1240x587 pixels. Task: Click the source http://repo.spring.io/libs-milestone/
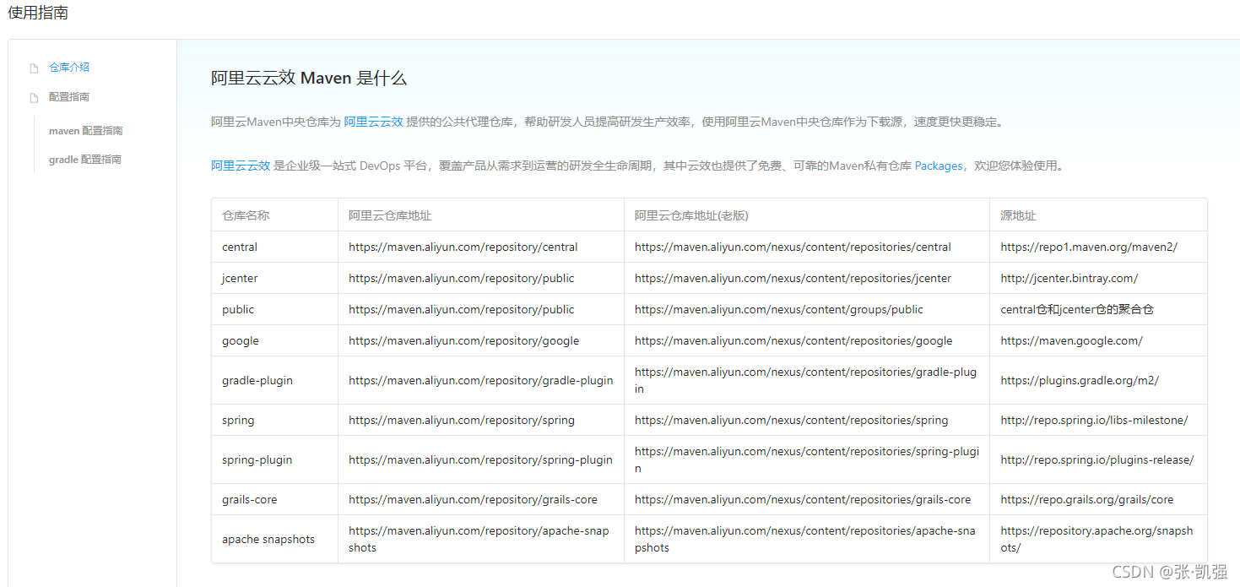[1094, 421]
